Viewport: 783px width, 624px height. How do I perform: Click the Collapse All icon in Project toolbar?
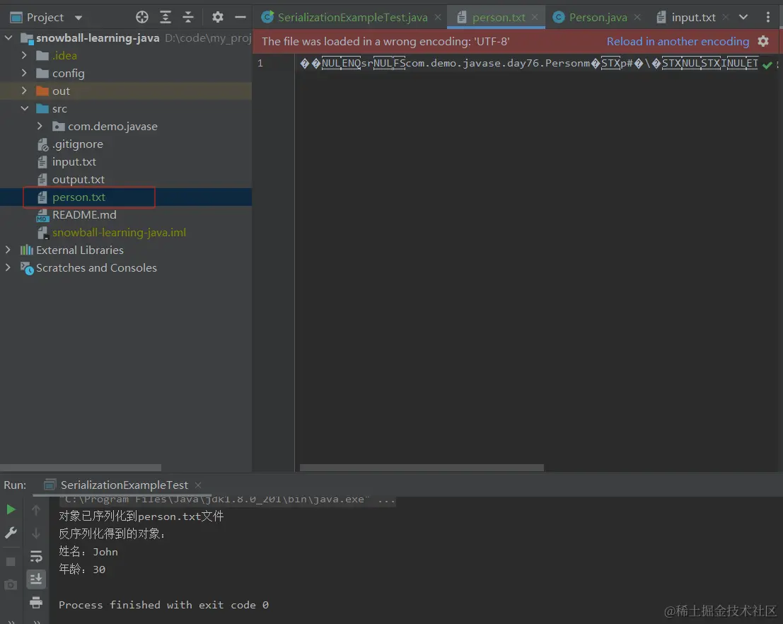tap(187, 18)
